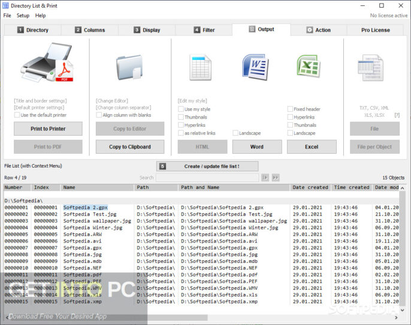Click the Change Editor link

click(x=112, y=101)
